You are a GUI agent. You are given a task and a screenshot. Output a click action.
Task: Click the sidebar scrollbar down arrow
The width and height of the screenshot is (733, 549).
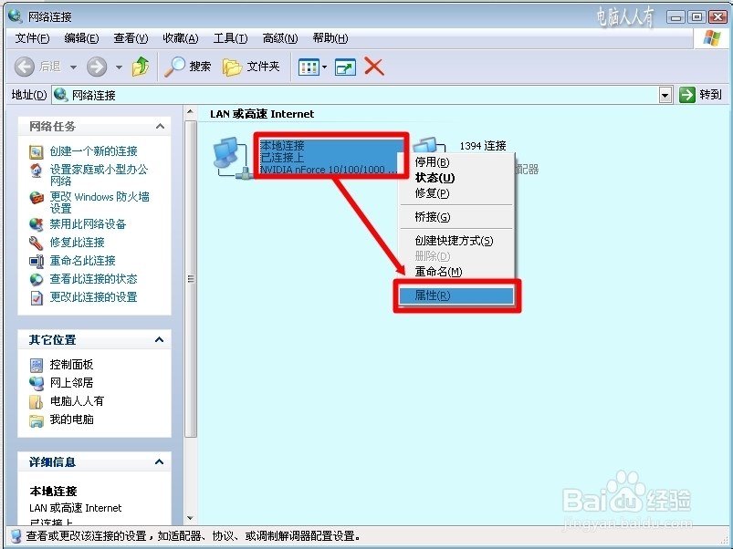click(x=190, y=518)
